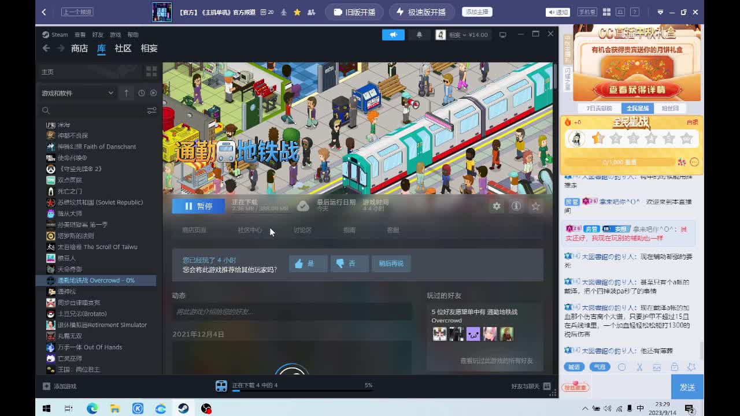Open 通知 notification button in top bar
The height and width of the screenshot is (416, 740).
coord(558,12)
